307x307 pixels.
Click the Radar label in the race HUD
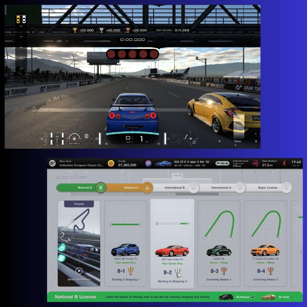click(x=238, y=141)
